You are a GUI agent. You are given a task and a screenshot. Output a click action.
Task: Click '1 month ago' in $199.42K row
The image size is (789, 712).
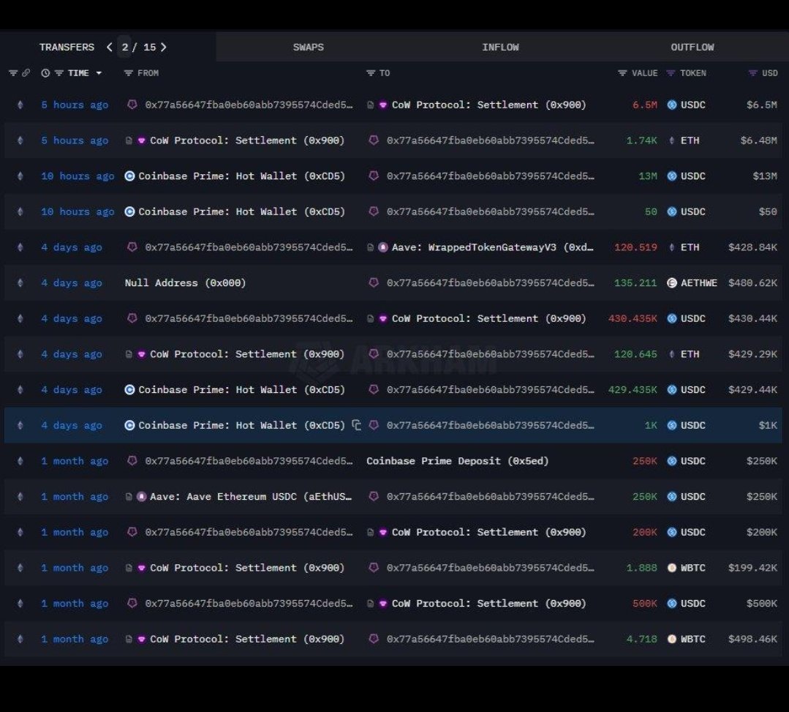point(75,568)
